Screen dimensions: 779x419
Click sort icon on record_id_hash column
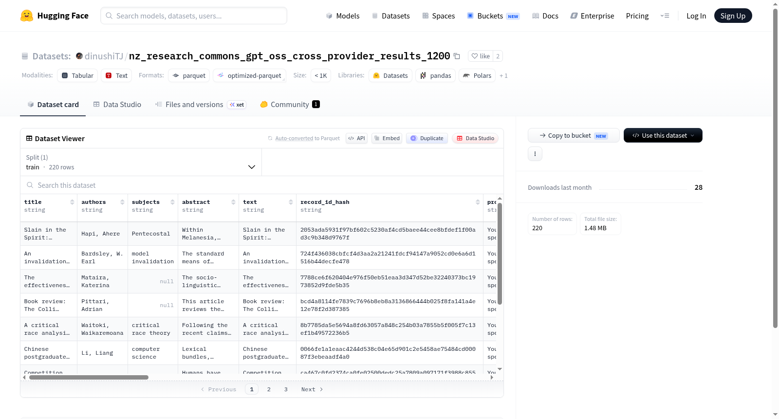point(478,202)
